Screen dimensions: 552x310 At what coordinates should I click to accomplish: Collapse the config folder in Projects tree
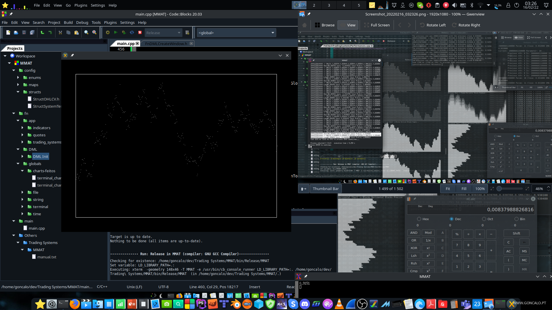(x=14, y=70)
